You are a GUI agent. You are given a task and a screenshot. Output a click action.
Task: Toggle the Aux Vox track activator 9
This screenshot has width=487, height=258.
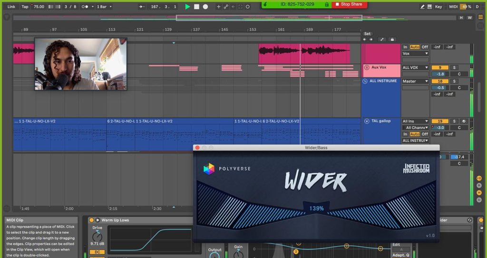[x=440, y=67]
